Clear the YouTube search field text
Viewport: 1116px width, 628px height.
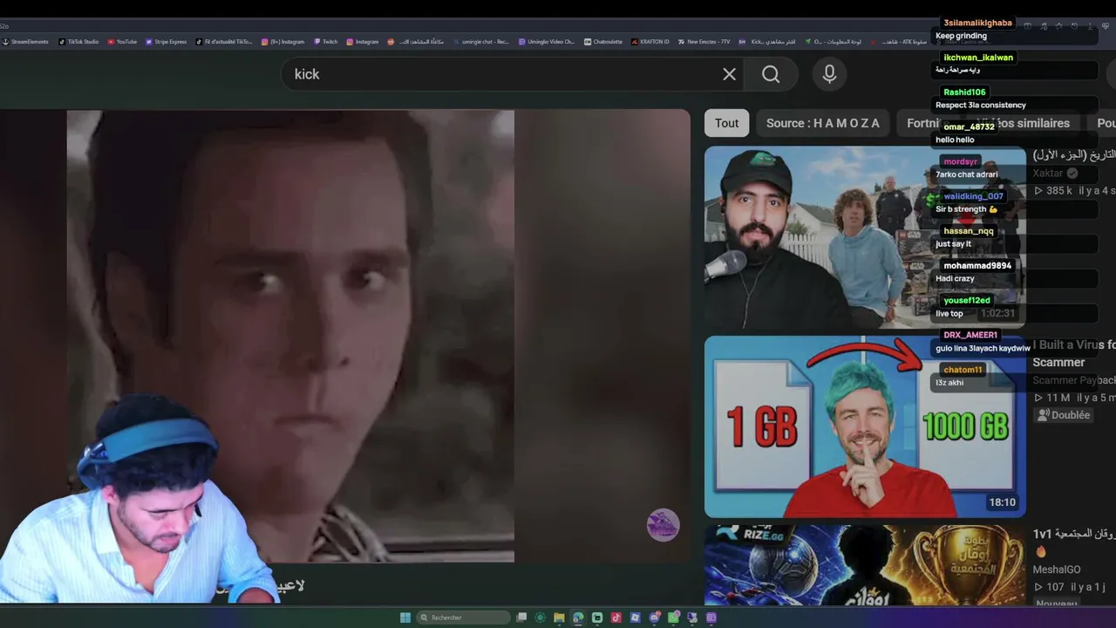tap(730, 74)
